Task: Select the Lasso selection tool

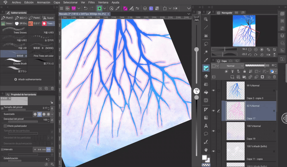Action: pyautogui.click(x=206, y=44)
